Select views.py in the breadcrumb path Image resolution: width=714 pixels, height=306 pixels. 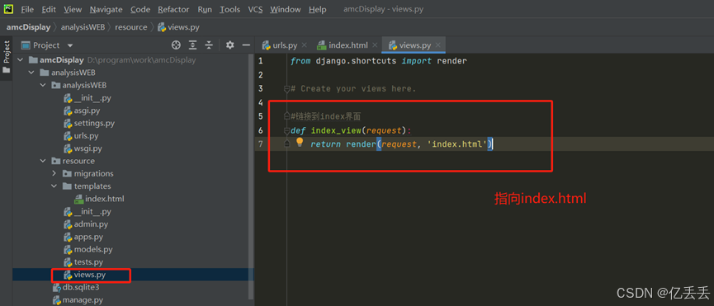tap(178, 27)
